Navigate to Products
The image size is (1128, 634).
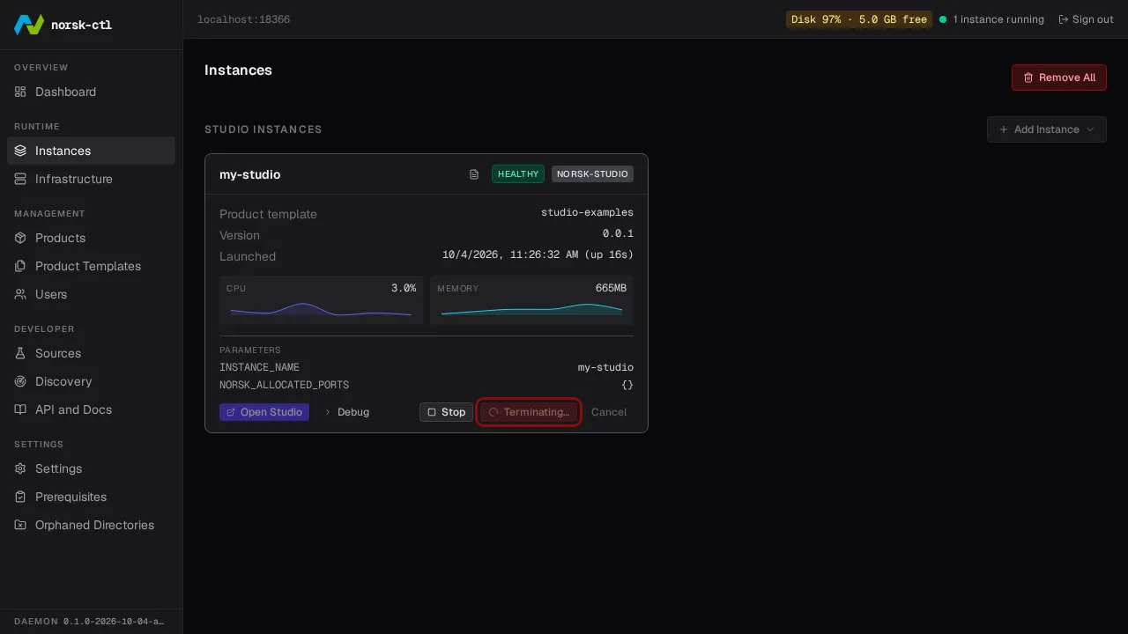click(x=91, y=238)
